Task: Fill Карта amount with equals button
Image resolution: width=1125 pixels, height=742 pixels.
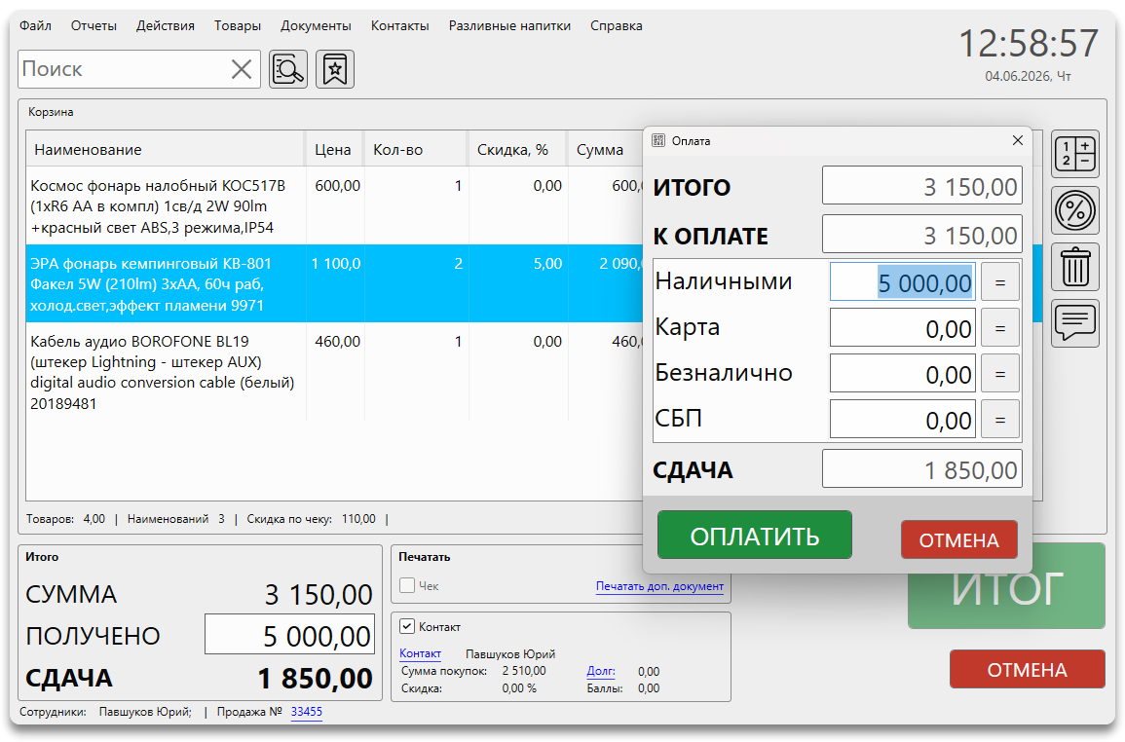Action: click(x=1000, y=328)
